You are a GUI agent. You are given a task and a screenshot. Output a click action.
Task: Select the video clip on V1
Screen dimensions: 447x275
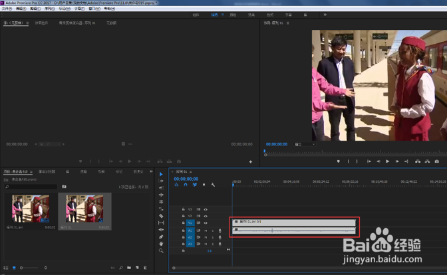pyautogui.click(x=294, y=222)
